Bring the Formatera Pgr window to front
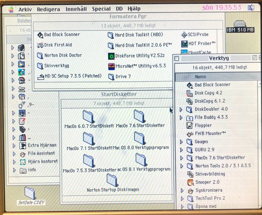This screenshot has height=215, width=262. click(128, 17)
